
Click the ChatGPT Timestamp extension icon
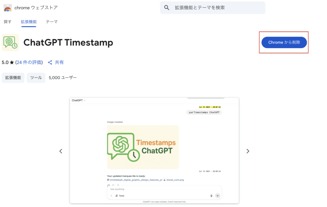pyautogui.click(x=10, y=42)
